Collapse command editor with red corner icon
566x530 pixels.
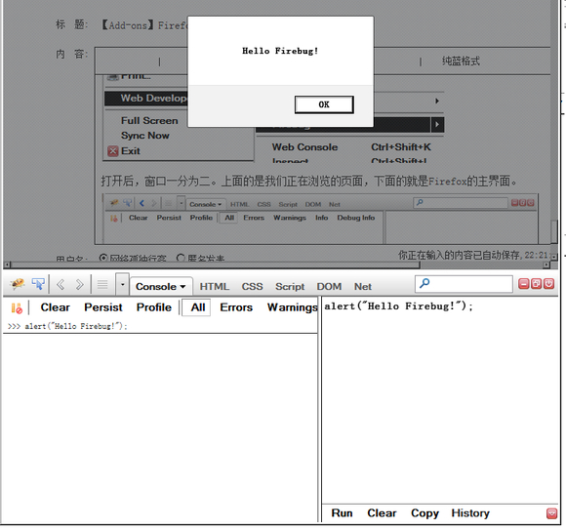(551, 513)
